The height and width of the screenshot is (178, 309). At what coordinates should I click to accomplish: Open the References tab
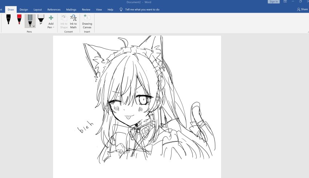coord(54,9)
